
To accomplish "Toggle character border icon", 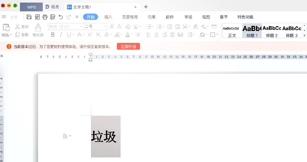I will point(138,35).
